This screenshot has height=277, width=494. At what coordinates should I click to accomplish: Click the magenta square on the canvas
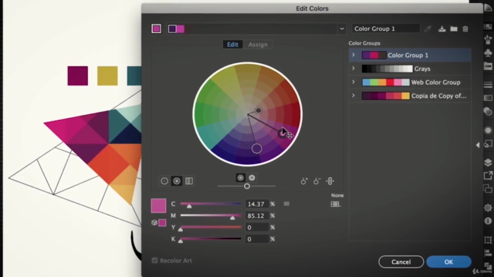78,75
